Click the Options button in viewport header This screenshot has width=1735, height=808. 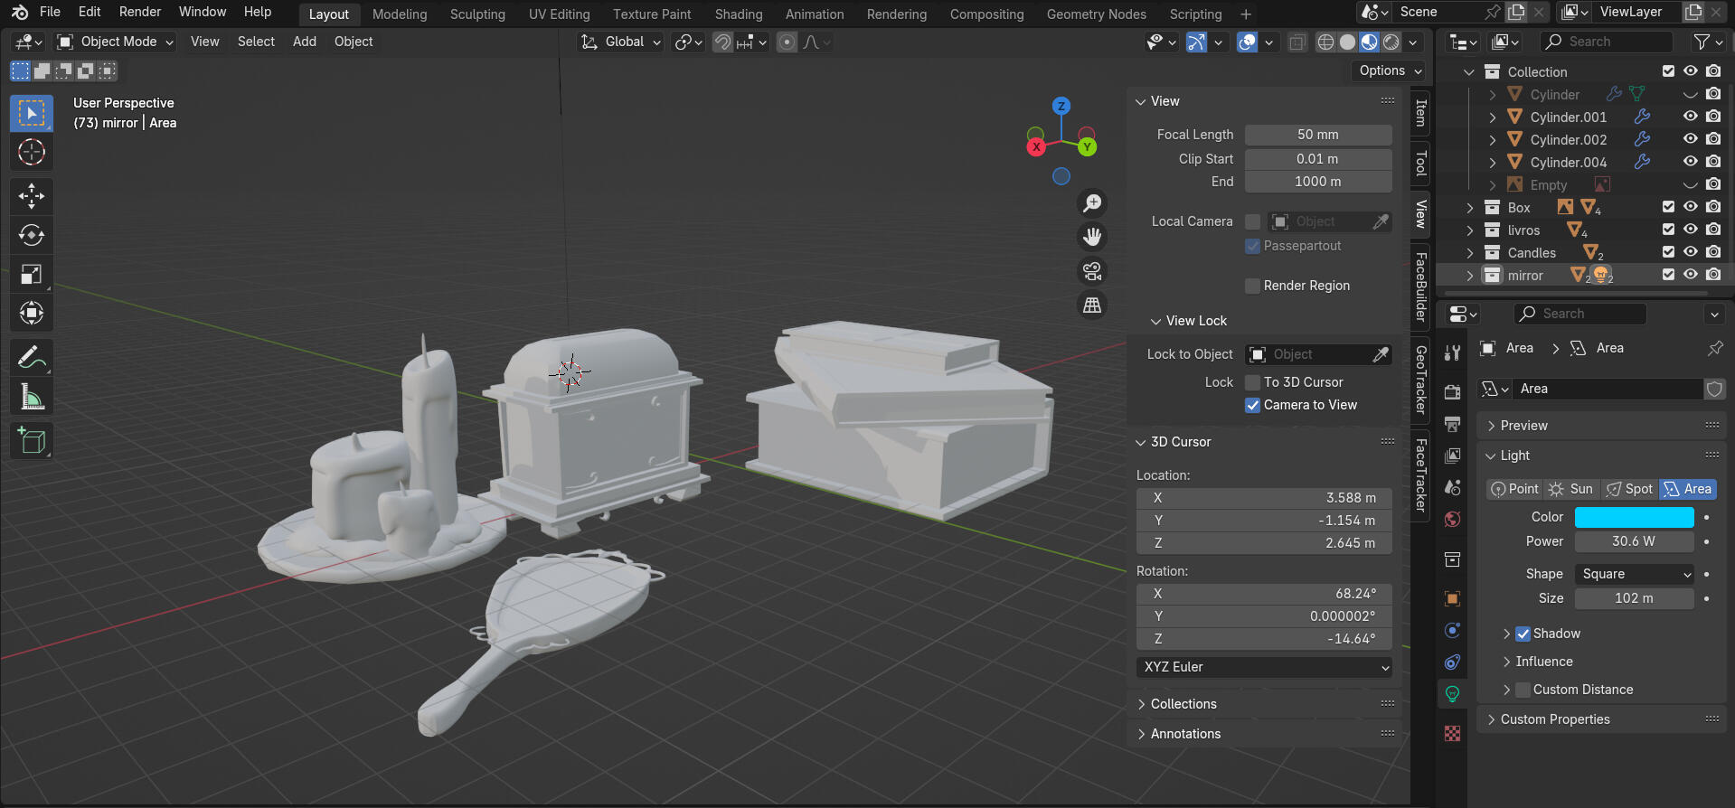click(1390, 70)
